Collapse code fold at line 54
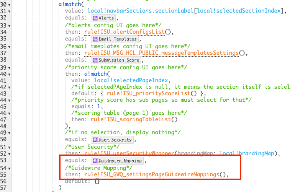The image size is (290, 192). pos(9,169)
